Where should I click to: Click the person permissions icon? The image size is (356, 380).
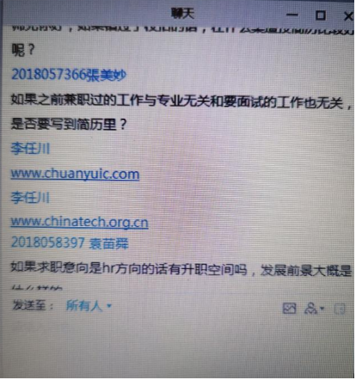[310, 309]
